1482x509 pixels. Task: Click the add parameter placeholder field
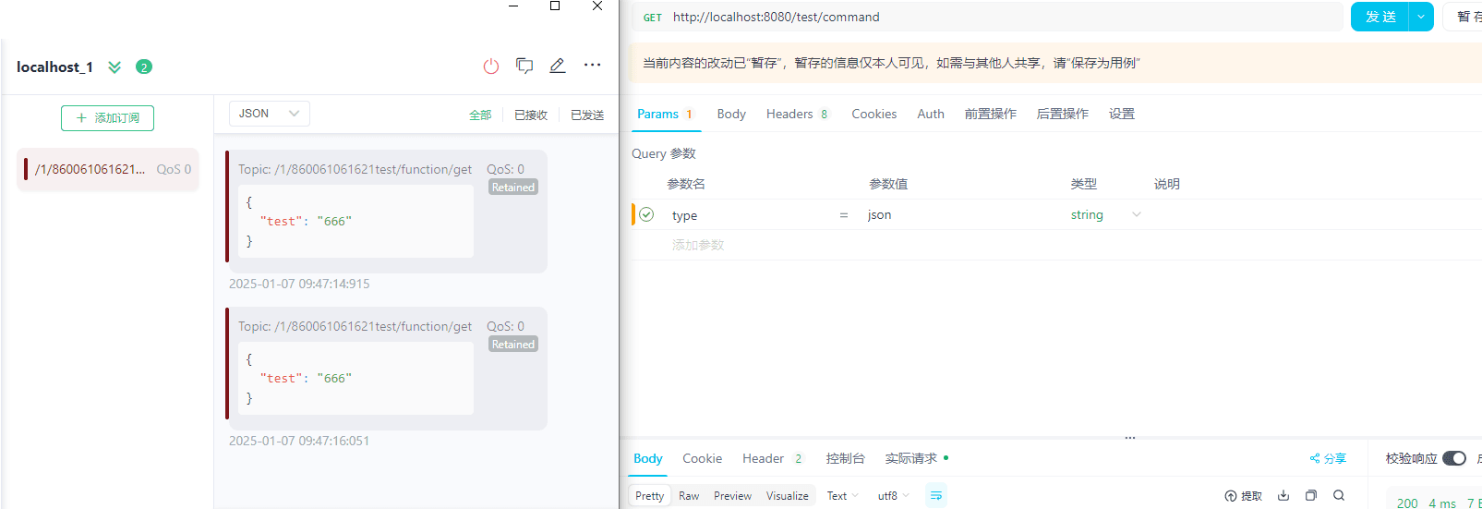pyautogui.click(x=698, y=245)
